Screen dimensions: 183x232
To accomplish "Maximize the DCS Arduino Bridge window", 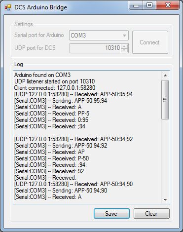I will click(x=149, y=5).
